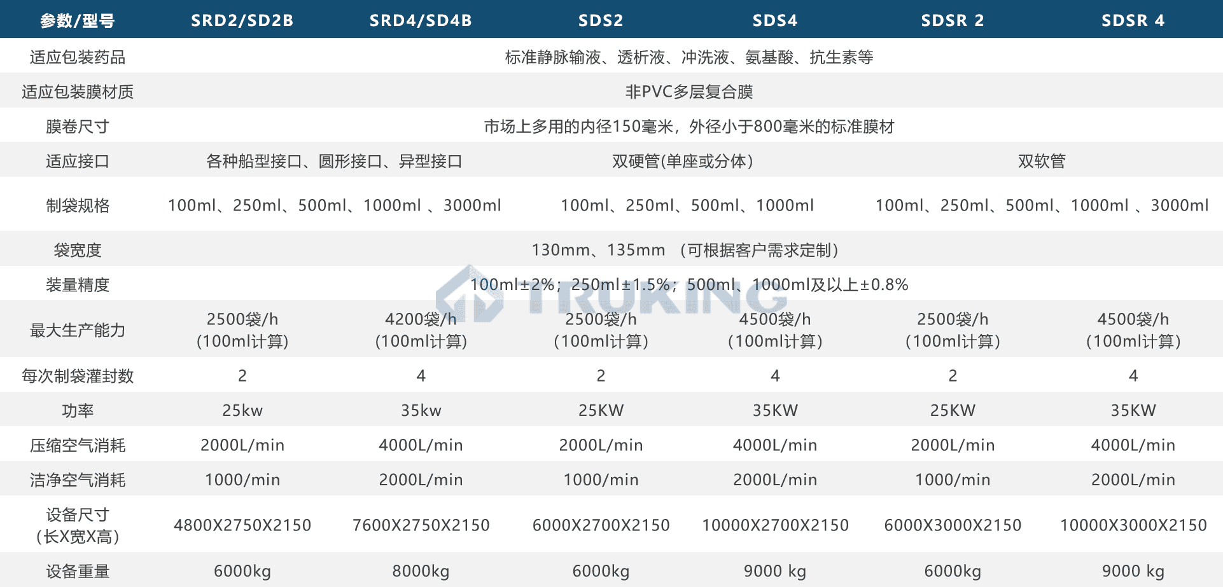Click the SDS4 column header
Screen dimensions: 1223x587
coord(775,20)
